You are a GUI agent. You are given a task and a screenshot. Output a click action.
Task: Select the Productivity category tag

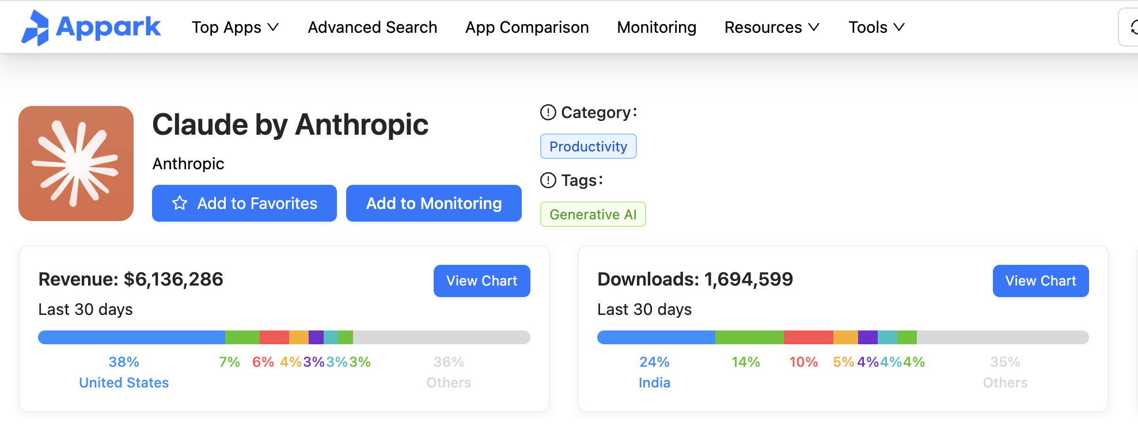click(588, 147)
